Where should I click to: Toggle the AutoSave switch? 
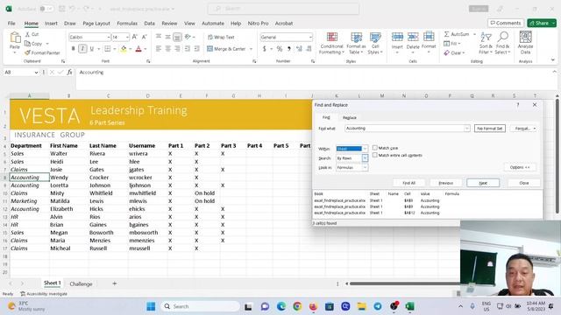pyautogui.click(x=46, y=9)
